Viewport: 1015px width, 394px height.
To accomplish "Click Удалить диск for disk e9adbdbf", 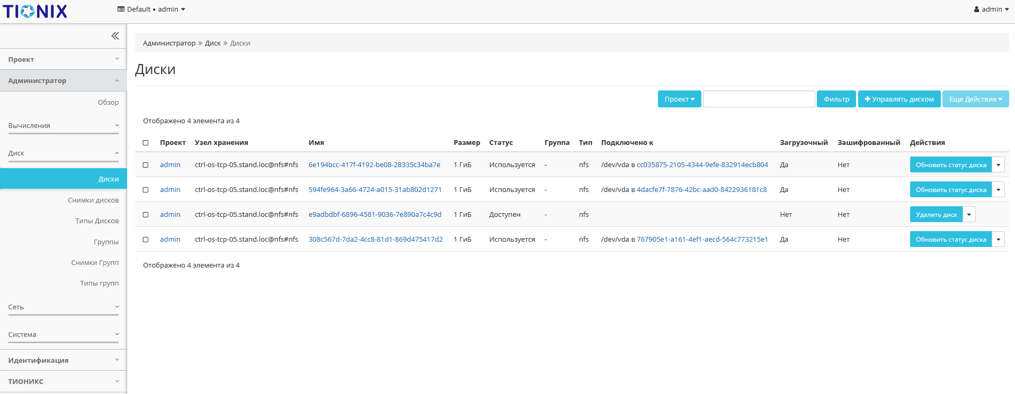I will coord(936,215).
